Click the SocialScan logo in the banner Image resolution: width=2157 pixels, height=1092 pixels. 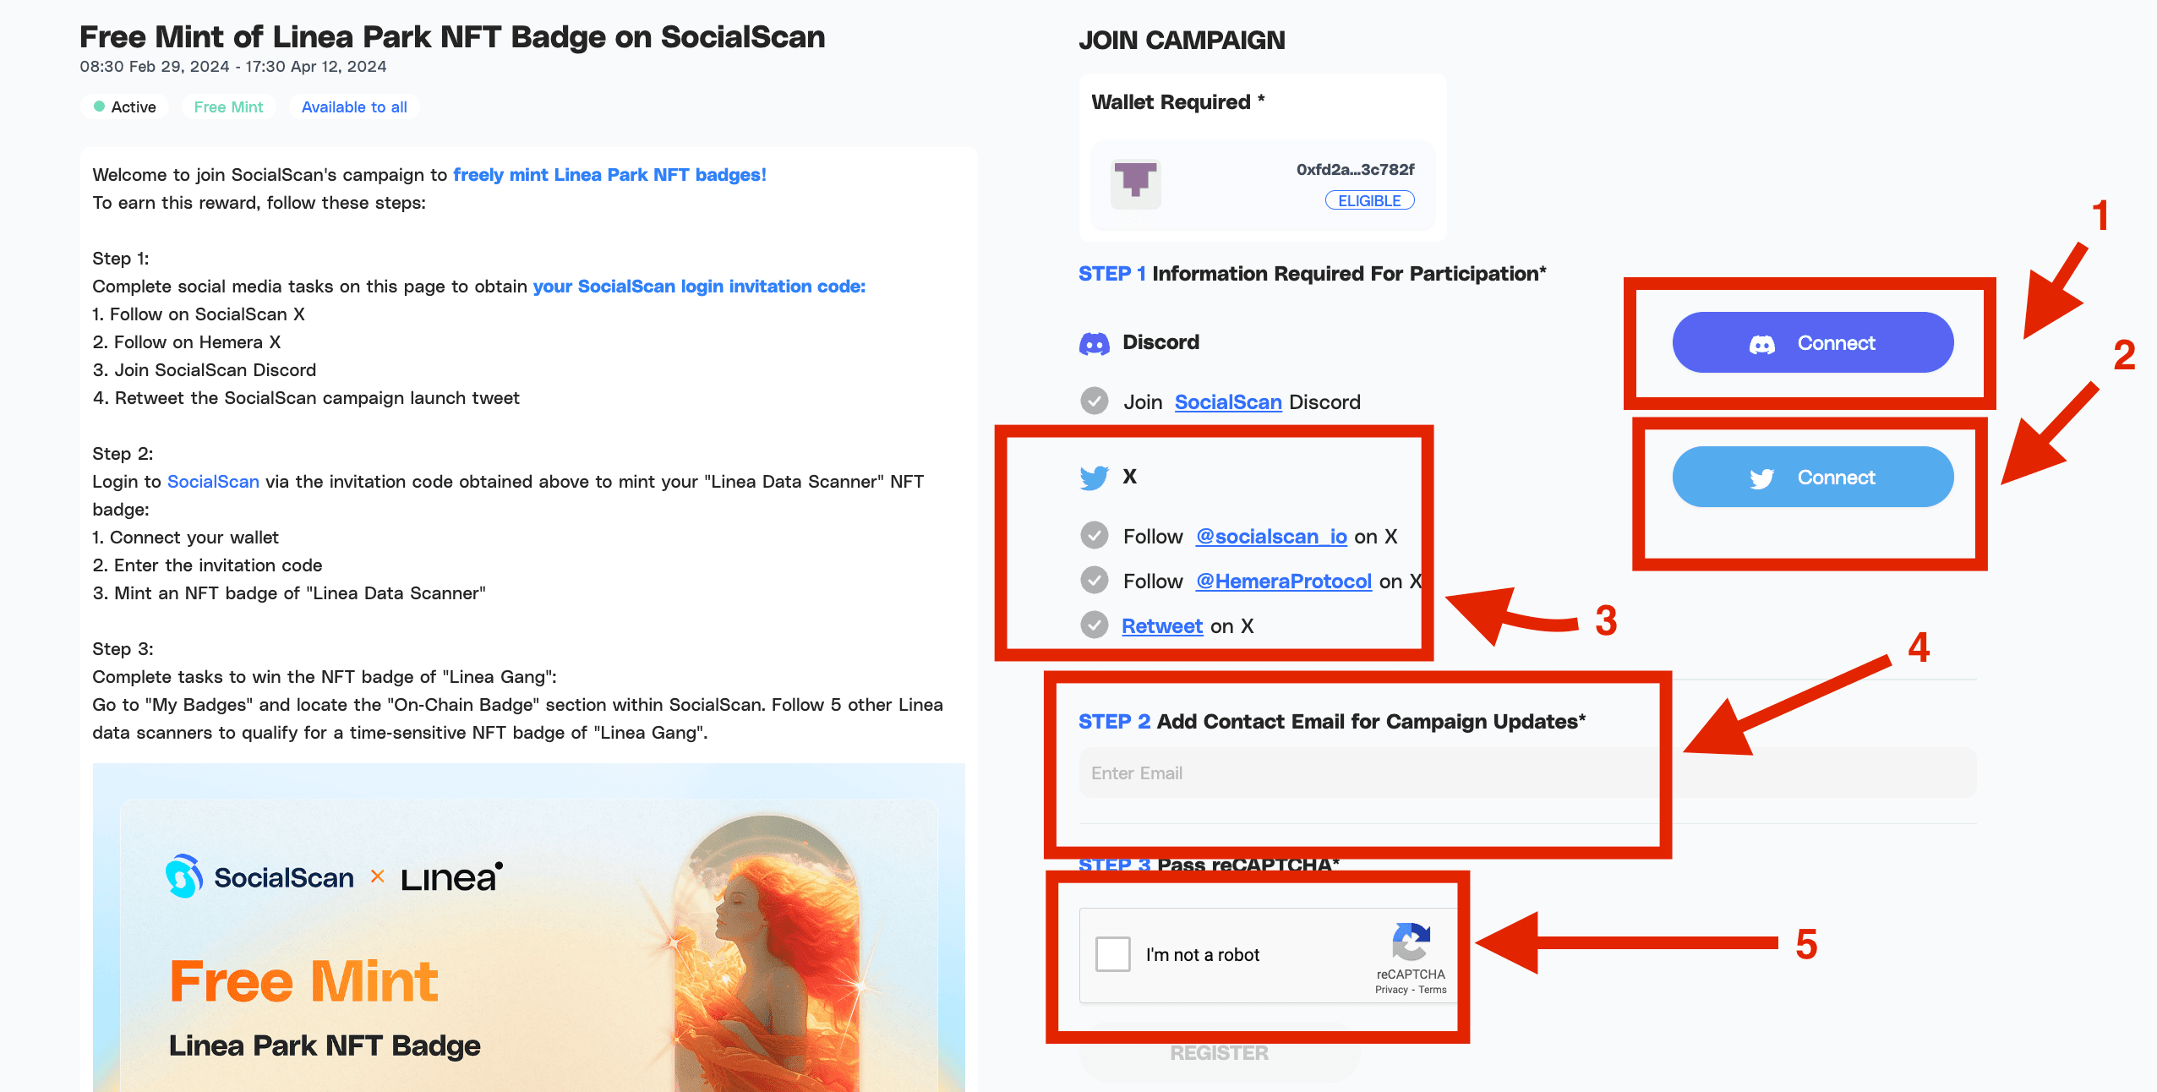(259, 877)
